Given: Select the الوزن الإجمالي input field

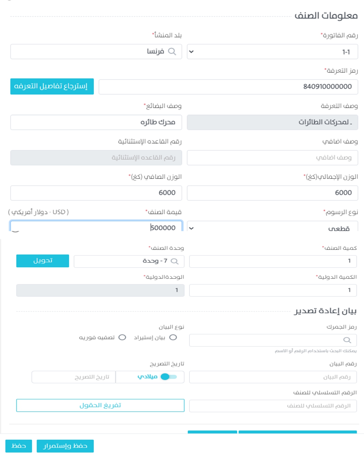Looking at the screenshot, I should click(272, 193).
